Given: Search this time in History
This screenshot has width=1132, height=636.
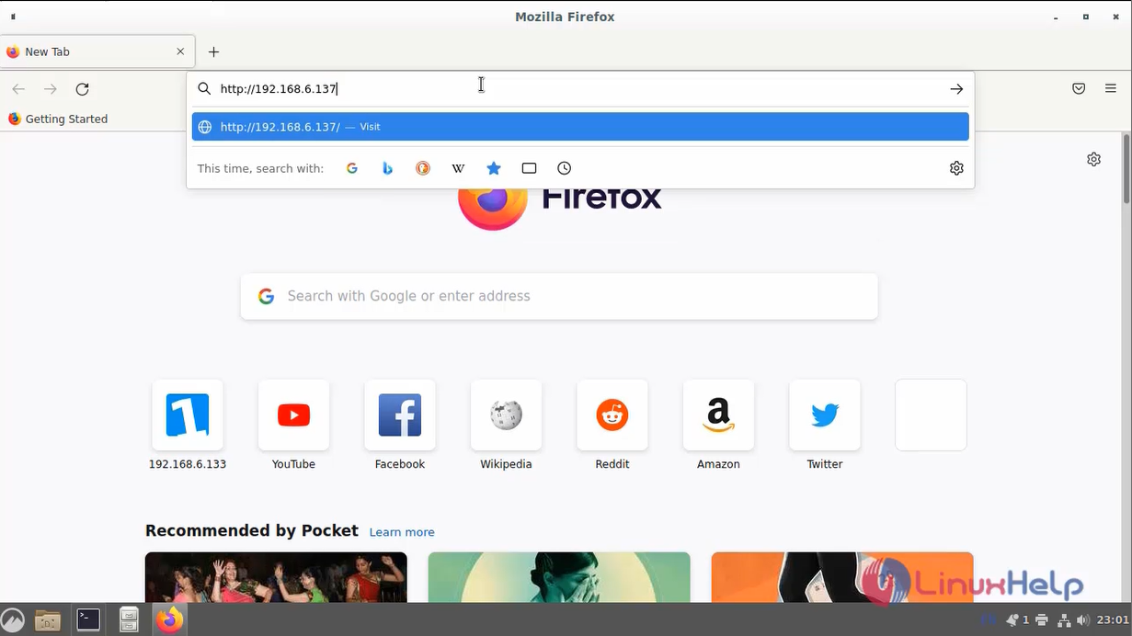Looking at the screenshot, I should pos(565,168).
